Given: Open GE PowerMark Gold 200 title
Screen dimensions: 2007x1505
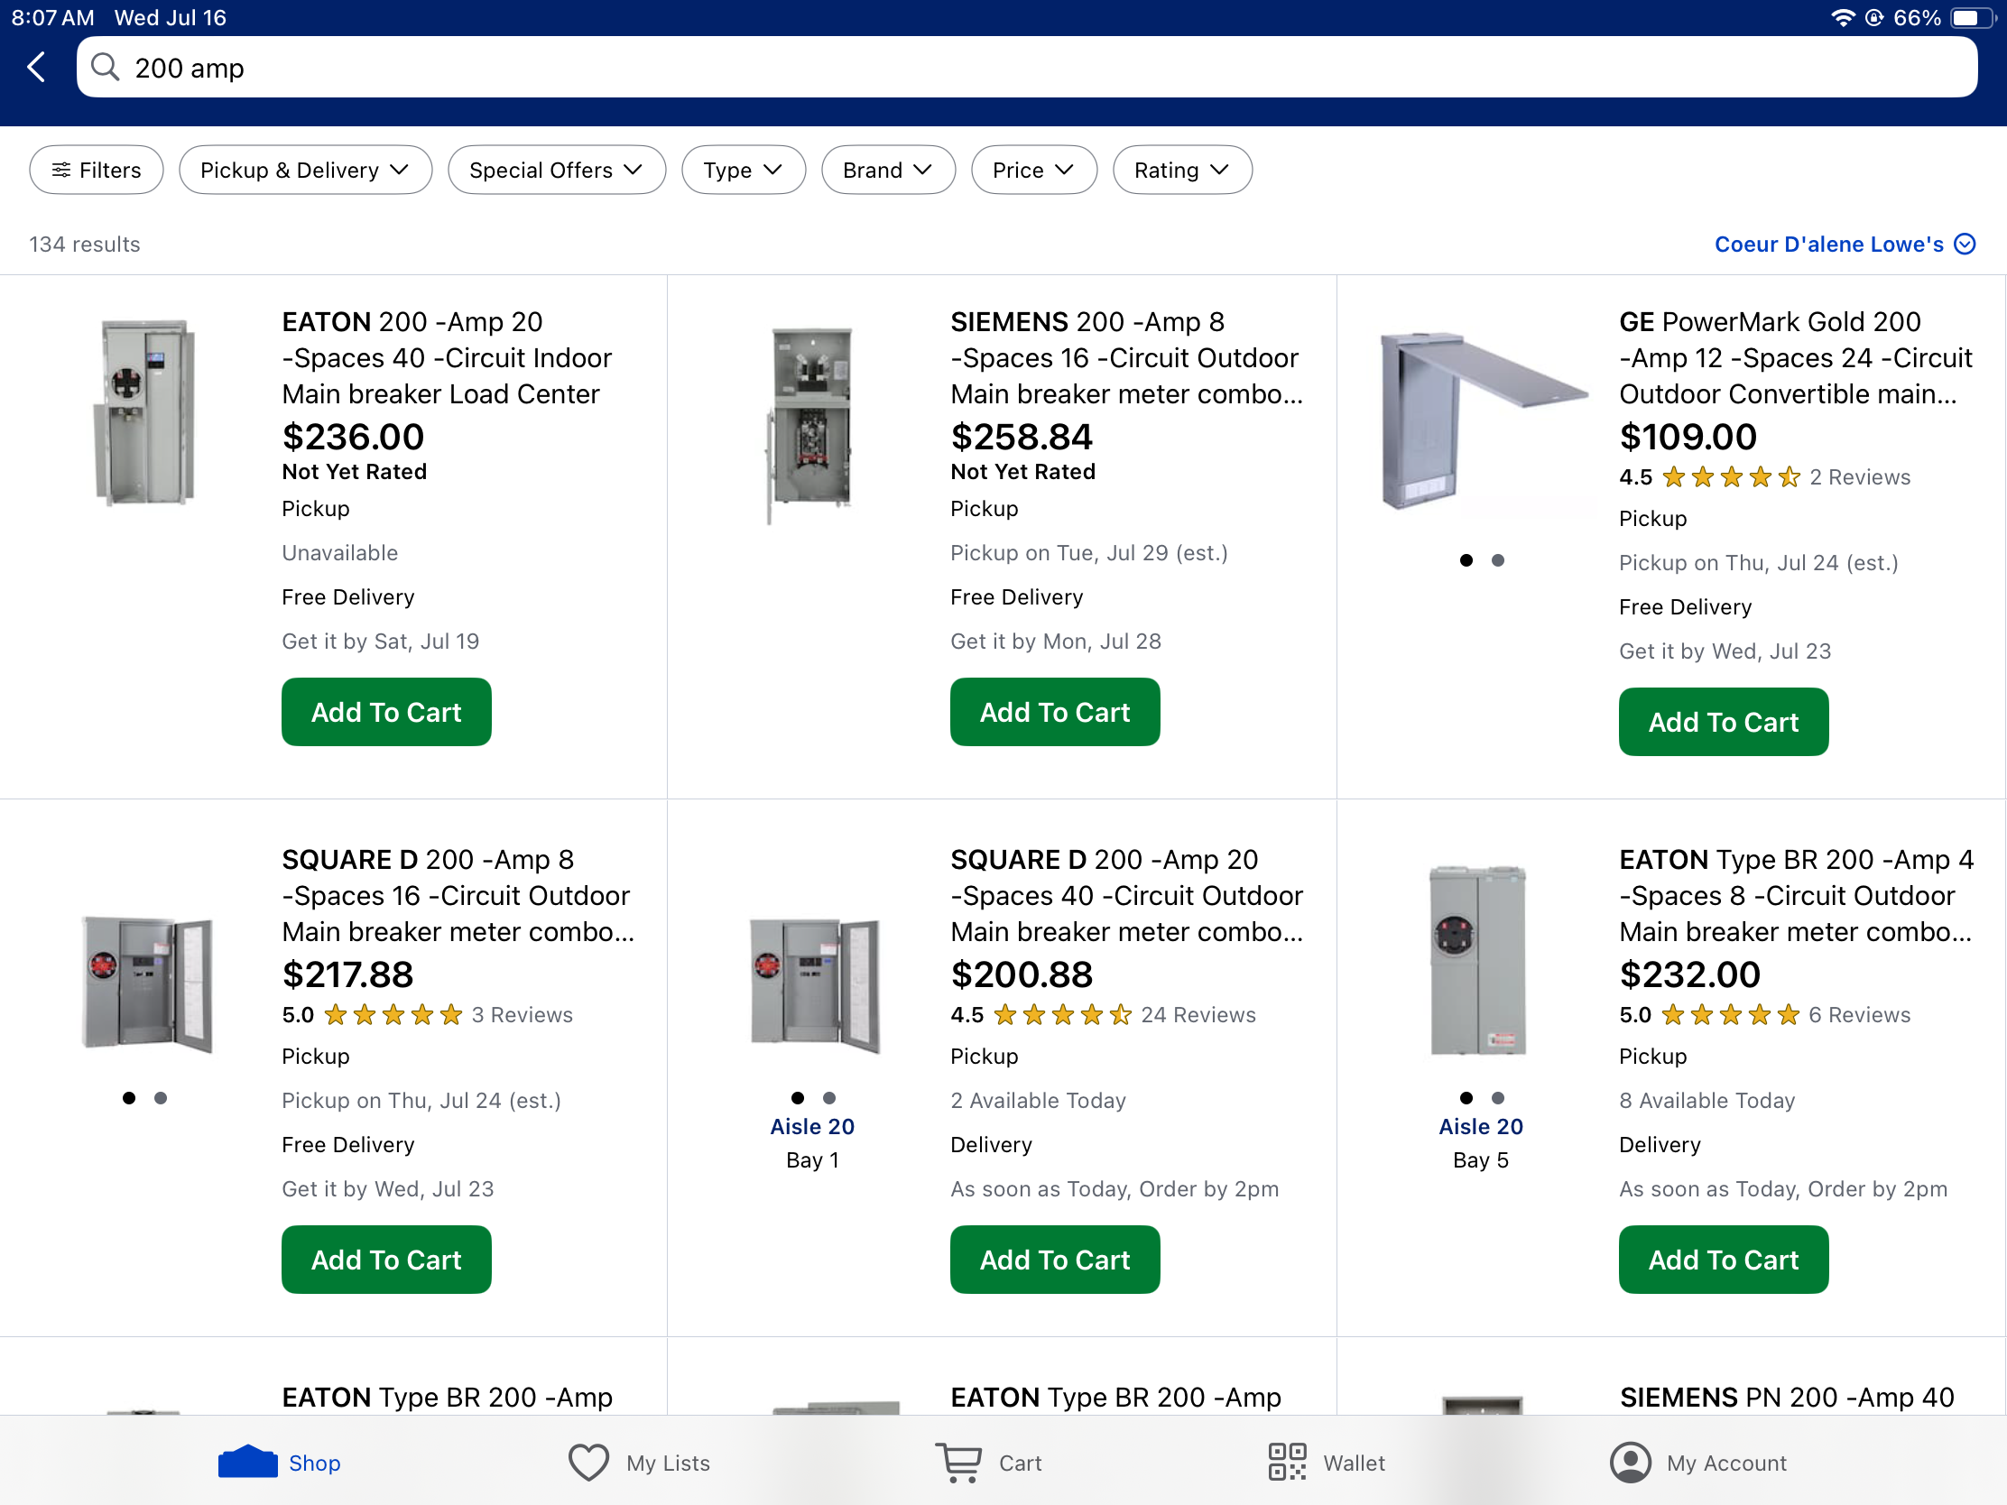Looking at the screenshot, I should 1796,357.
